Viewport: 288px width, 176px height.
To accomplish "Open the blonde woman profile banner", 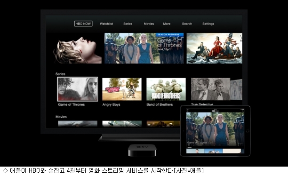I will [x=77, y=50].
